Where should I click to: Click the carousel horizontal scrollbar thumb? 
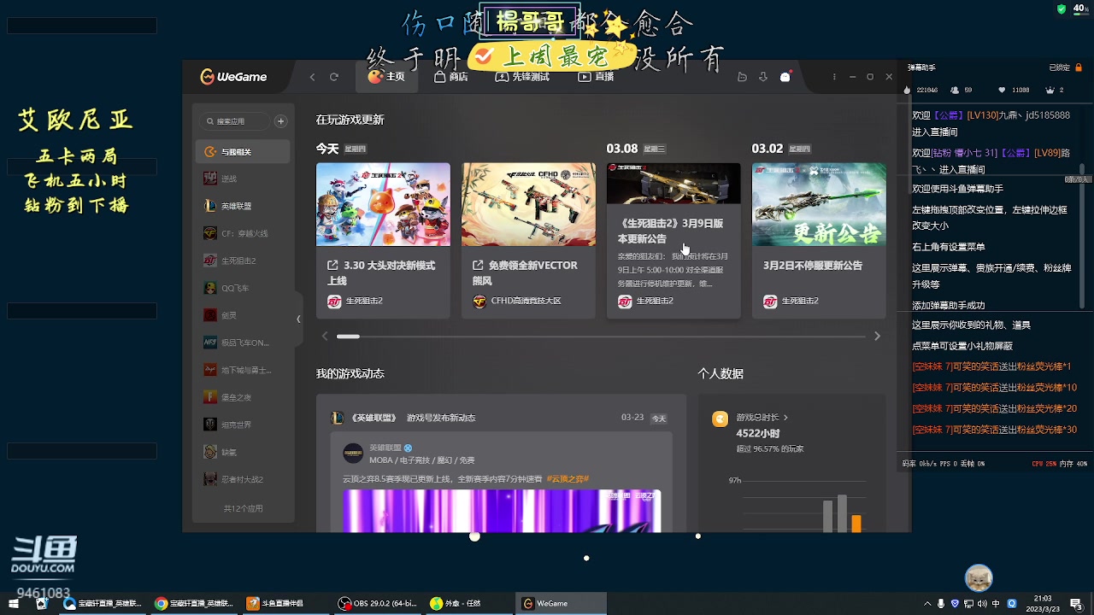click(x=348, y=337)
